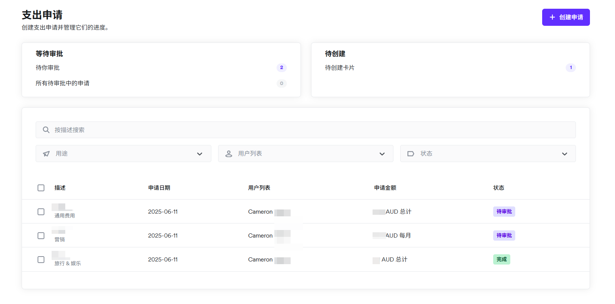Click the paper plane icon in 用途 filter
Image resolution: width=615 pixels, height=304 pixels.
[x=46, y=154]
